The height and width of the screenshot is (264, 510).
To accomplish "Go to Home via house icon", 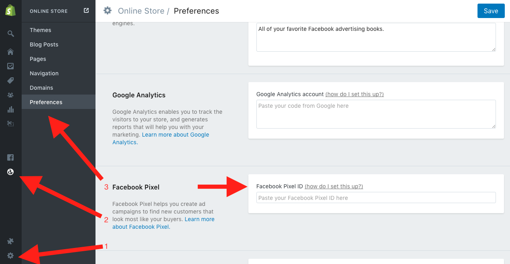I will (x=11, y=52).
